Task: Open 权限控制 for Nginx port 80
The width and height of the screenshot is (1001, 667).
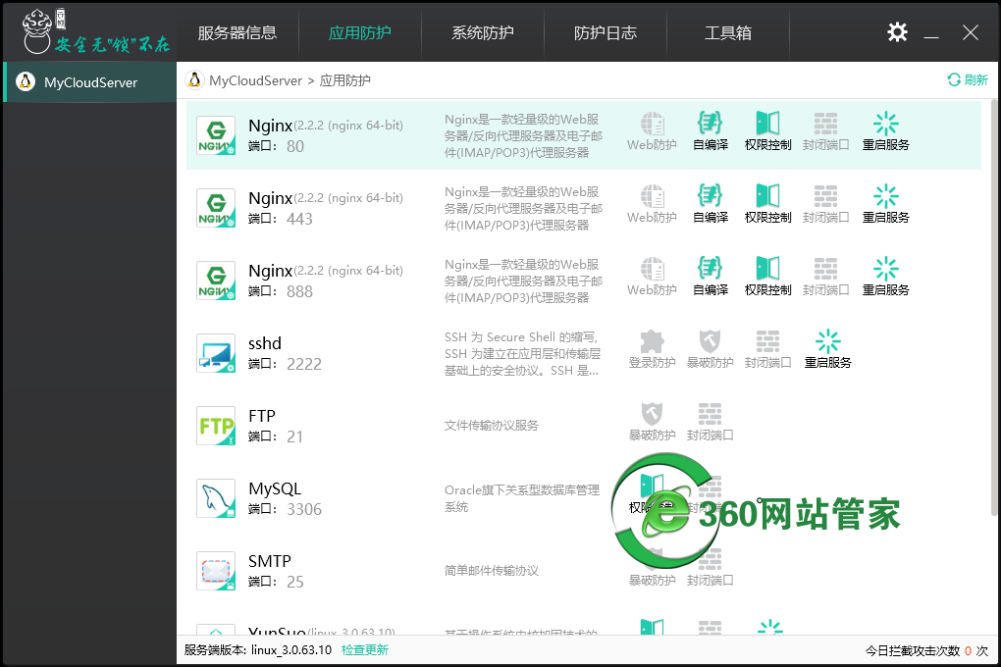Action: click(x=768, y=131)
